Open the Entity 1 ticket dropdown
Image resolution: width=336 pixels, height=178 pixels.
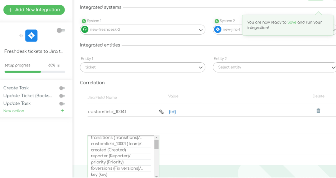[x=143, y=68]
